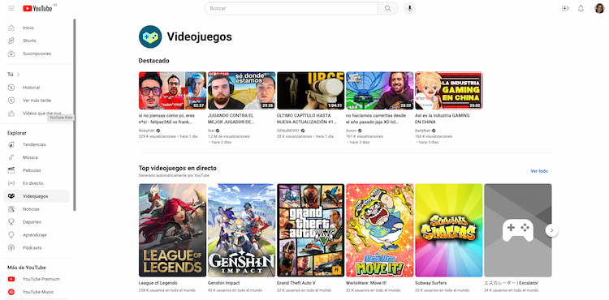Screen dimensions: 609x300
Task: Open the user profile avatar
Action: tap(599, 8)
